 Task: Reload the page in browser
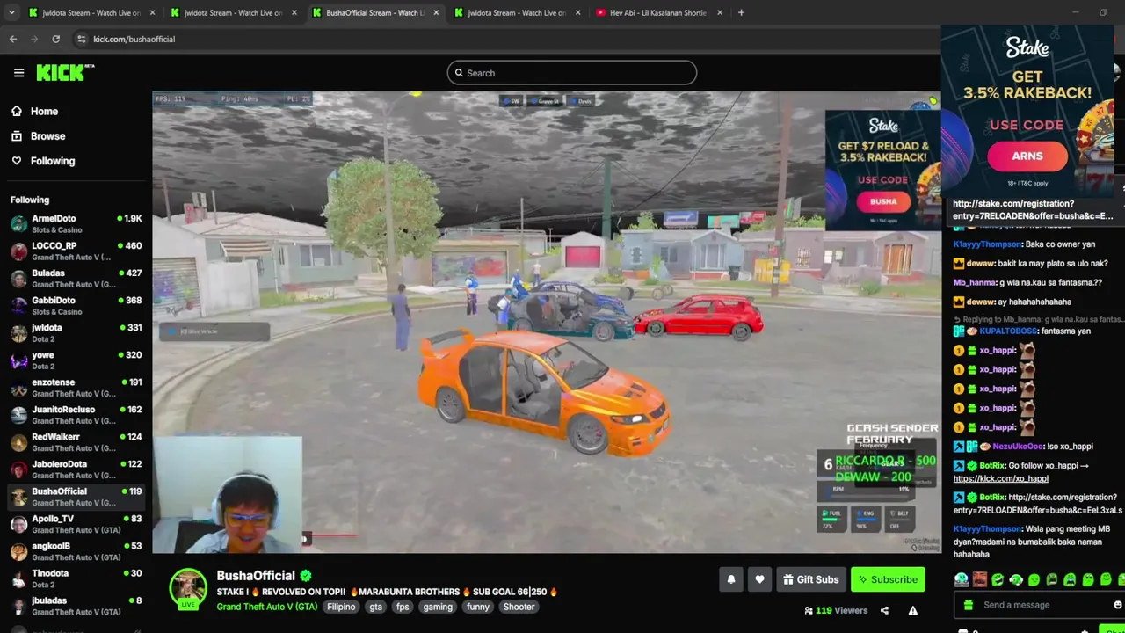tap(55, 39)
